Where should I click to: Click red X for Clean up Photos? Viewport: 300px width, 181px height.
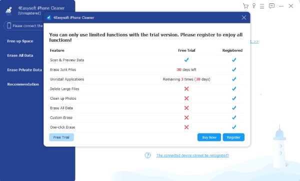(x=186, y=98)
